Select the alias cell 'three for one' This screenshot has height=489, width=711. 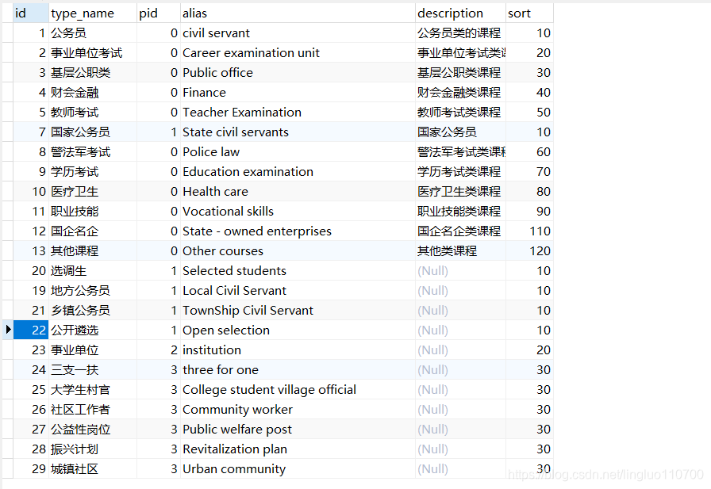click(298, 370)
